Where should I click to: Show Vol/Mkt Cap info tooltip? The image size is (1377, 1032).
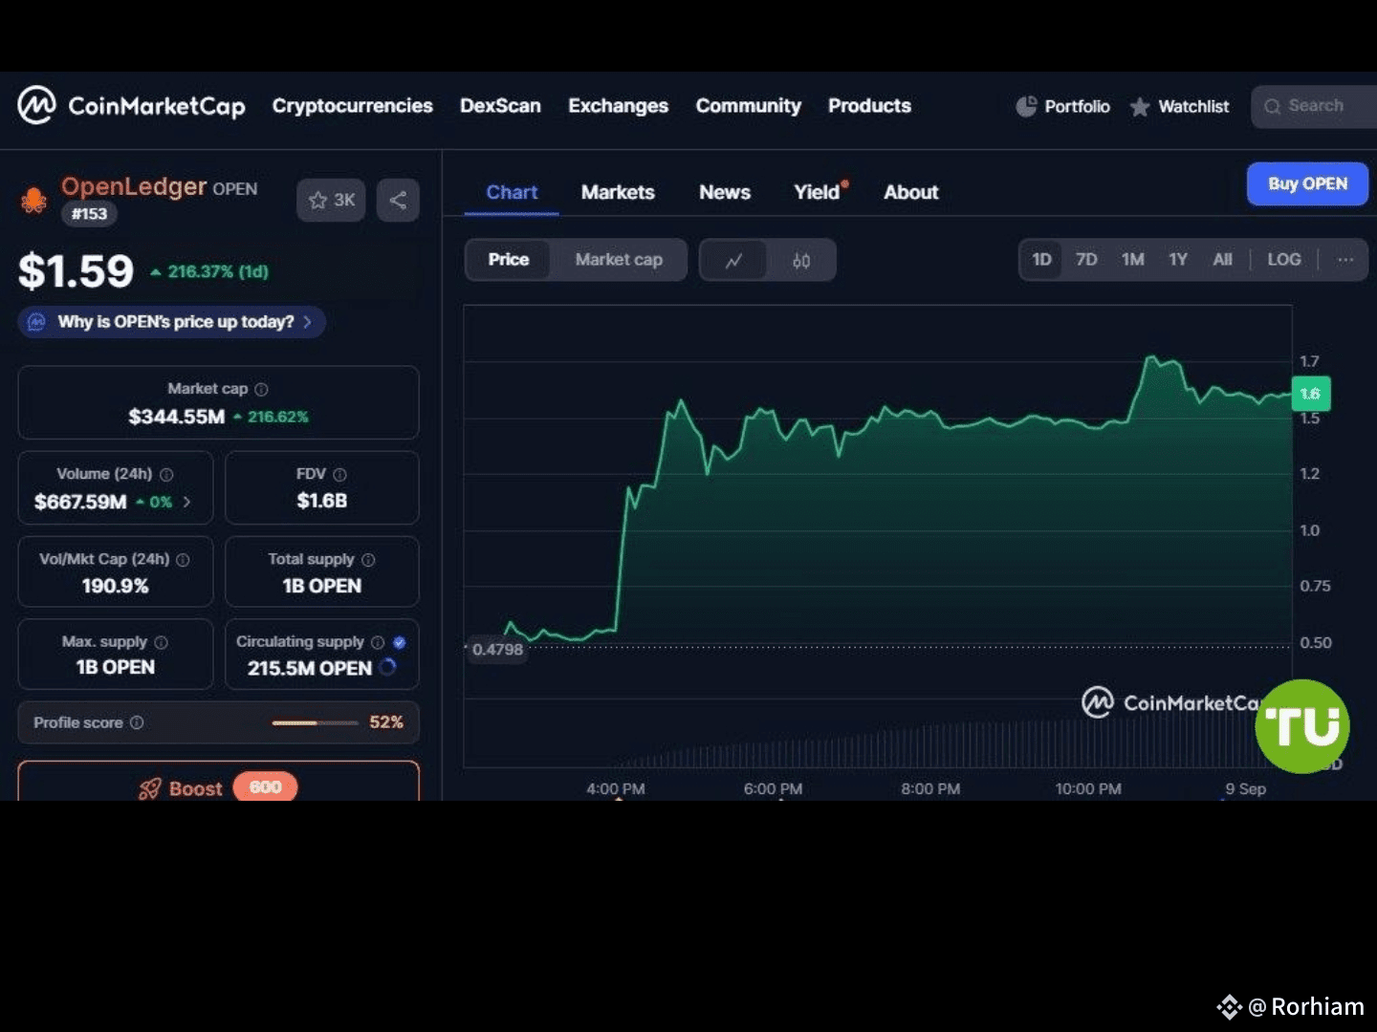point(183,559)
